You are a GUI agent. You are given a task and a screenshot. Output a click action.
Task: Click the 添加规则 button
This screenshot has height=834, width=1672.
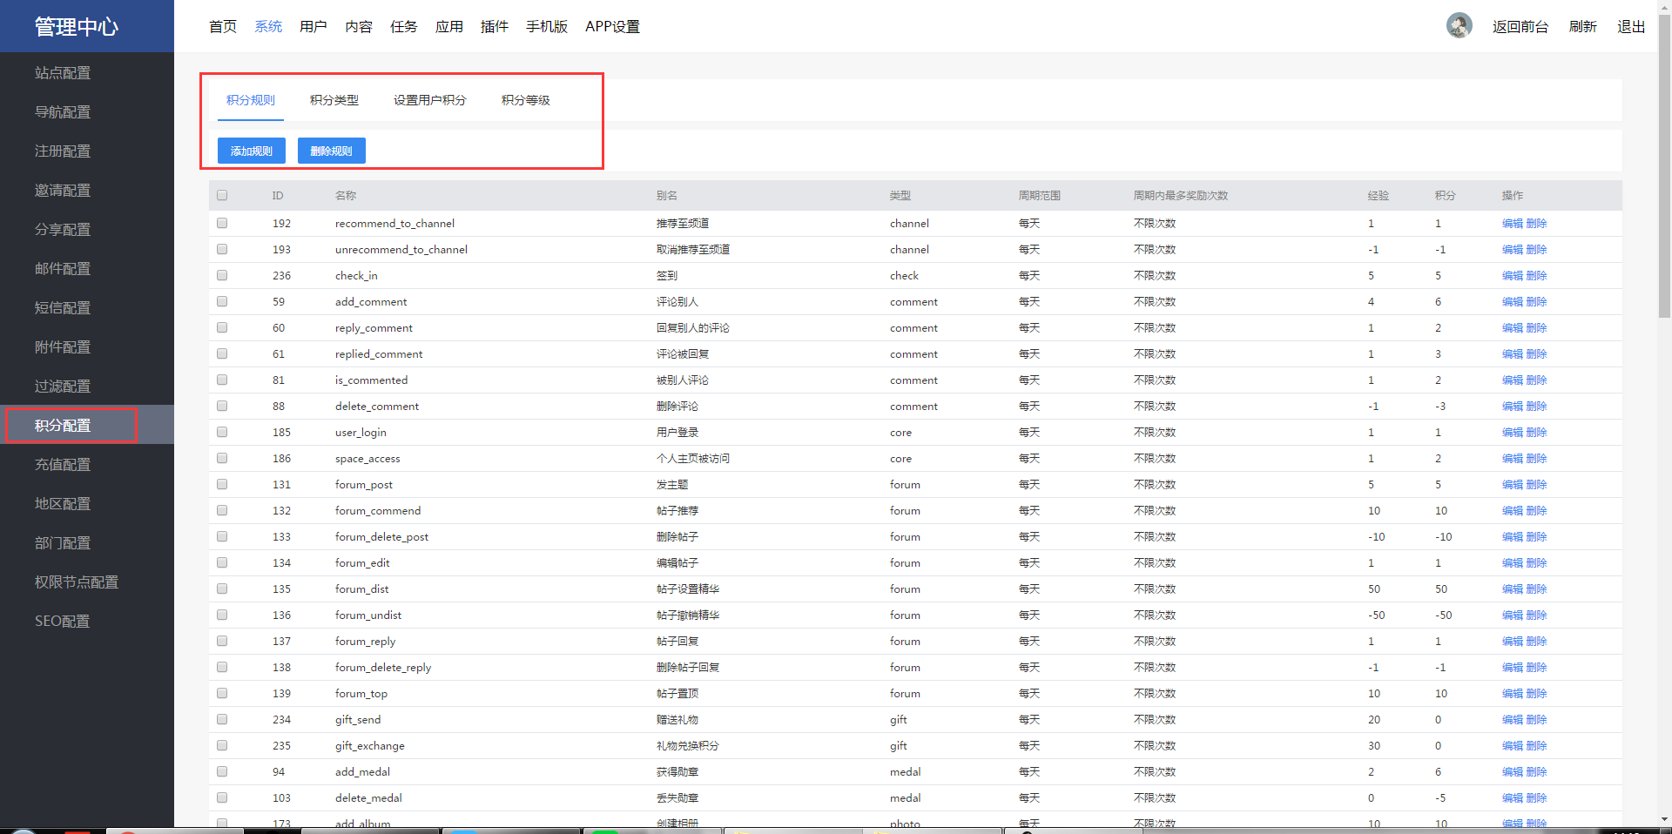pyautogui.click(x=252, y=151)
